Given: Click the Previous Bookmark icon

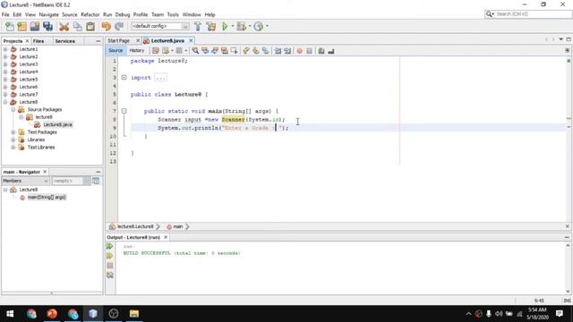Looking at the screenshot, I should coord(246,51).
